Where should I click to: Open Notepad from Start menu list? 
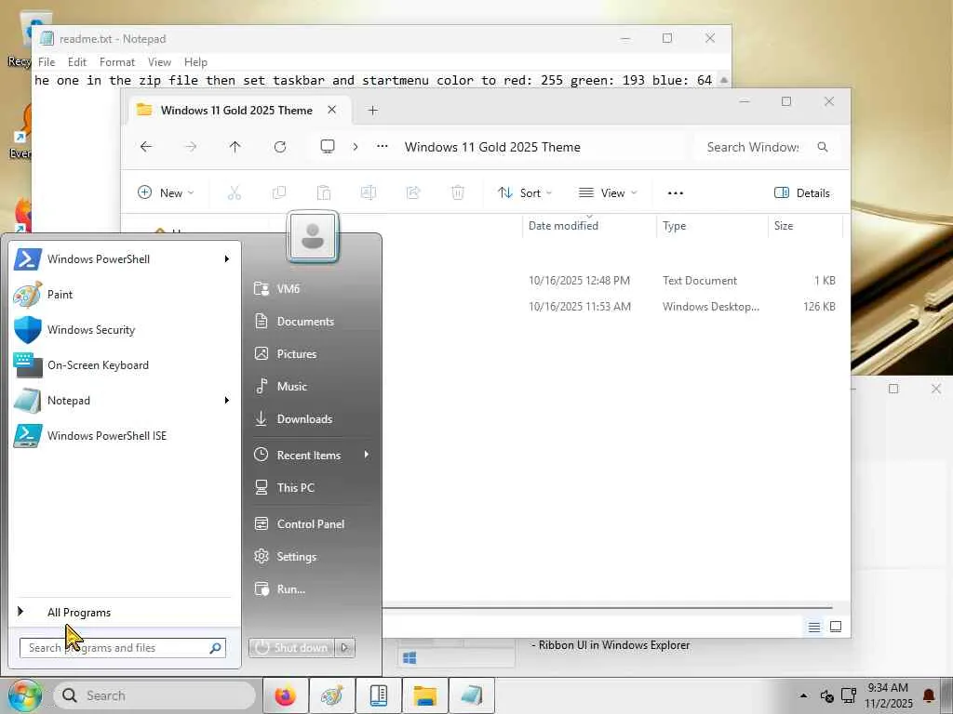click(x=125, y=400)
